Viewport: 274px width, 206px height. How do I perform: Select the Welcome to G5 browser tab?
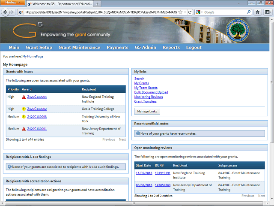[x=60, y=4]
